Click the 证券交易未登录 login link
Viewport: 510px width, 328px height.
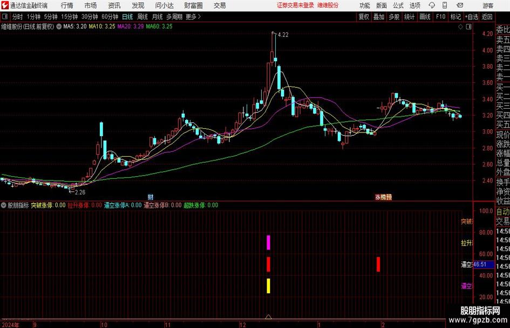coord(295,5)
